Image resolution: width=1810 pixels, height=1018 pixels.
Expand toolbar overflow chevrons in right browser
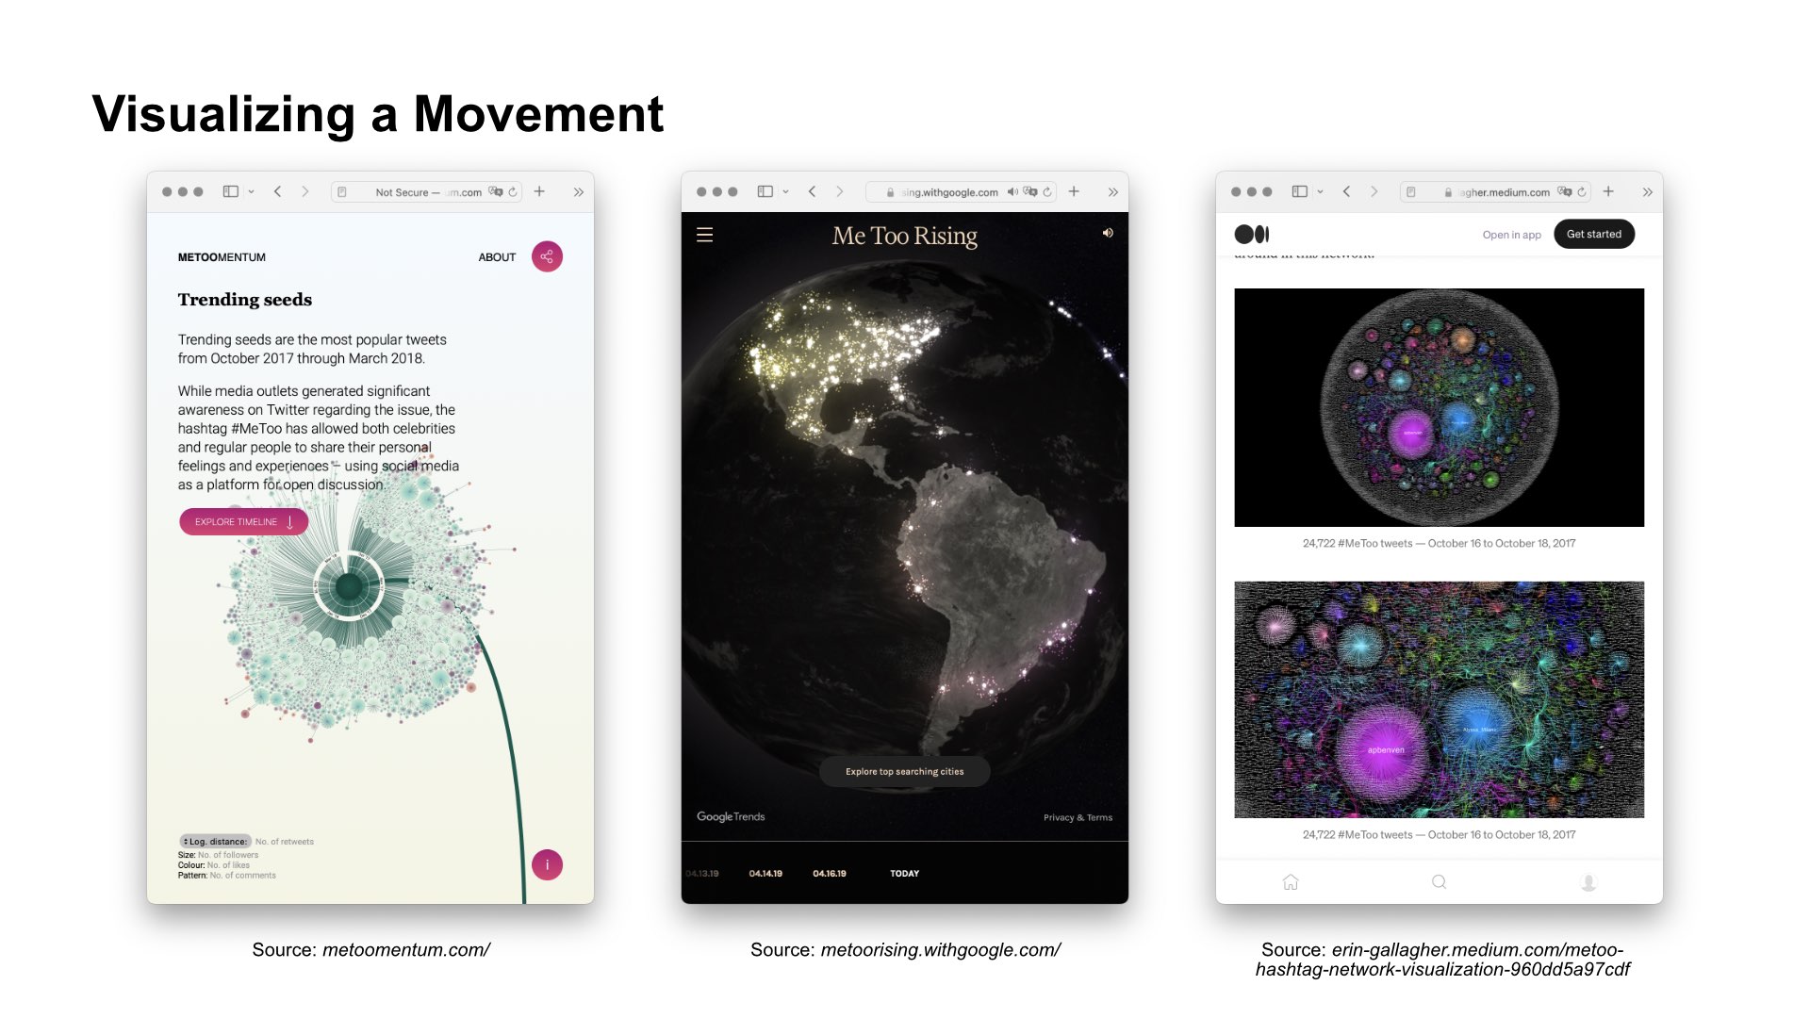[x=1647, y=192]
